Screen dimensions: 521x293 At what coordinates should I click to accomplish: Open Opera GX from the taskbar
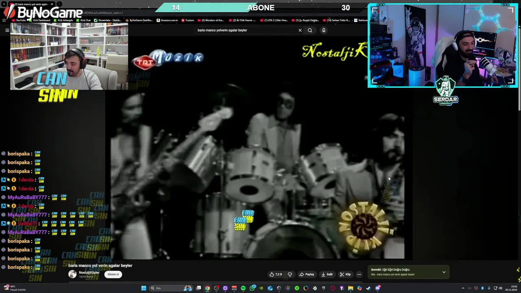click(x=333, y=288)
